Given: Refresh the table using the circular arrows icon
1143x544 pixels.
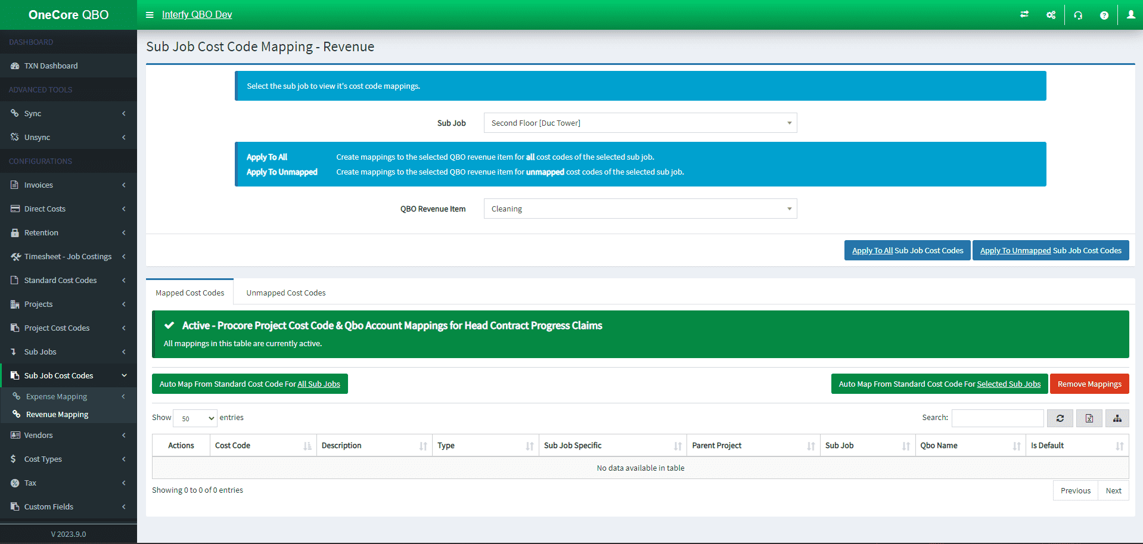Looking at the screenshot, I should [1060, 418].
